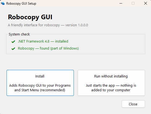The width and height of the screenshot is (151, 114).
Task: Click the greyed-out maximize window icon
Action: (x=133, y=3)
